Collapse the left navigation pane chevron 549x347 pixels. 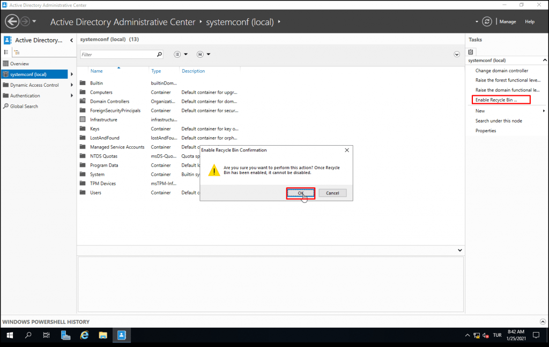coord(70,40)
